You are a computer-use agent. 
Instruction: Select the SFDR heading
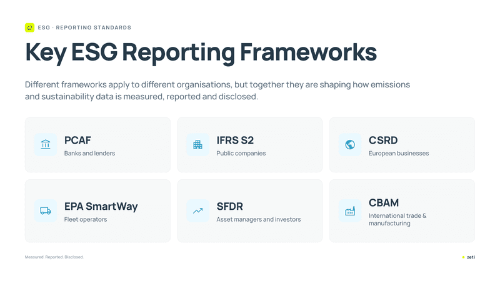tap(229, 207)
